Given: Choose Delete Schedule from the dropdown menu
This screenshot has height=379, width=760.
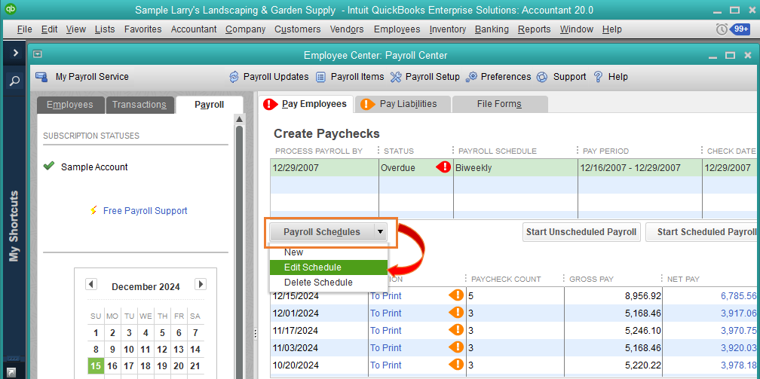Looking at the screenshot, I should click(329, 283).
